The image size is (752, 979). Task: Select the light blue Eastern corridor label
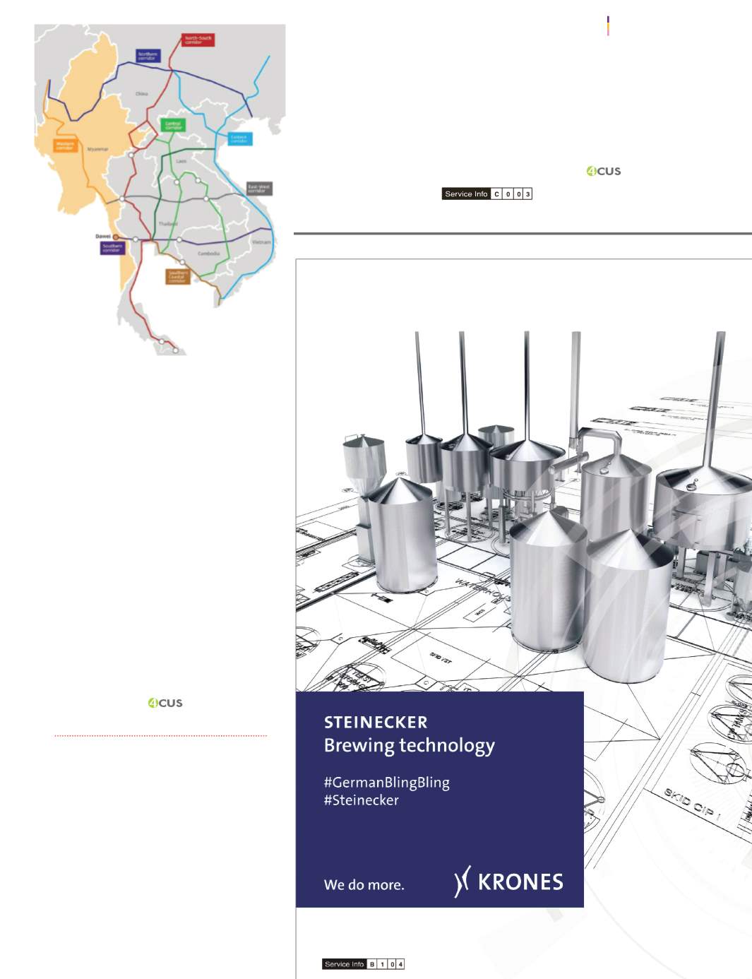[239, 138]
